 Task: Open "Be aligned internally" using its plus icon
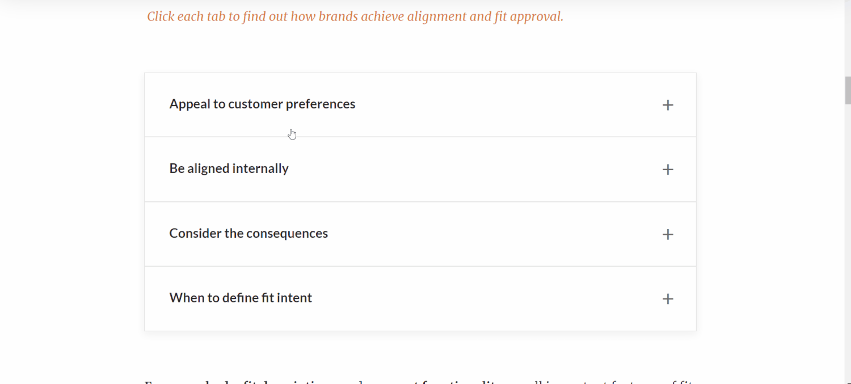pos(668,169)
